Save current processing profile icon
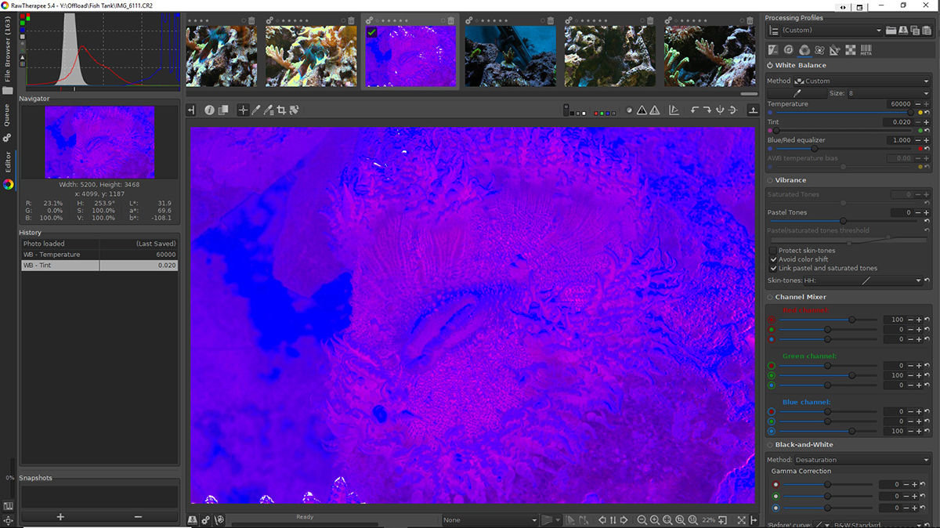Screen dimensions: 940x528 (903, 31)
